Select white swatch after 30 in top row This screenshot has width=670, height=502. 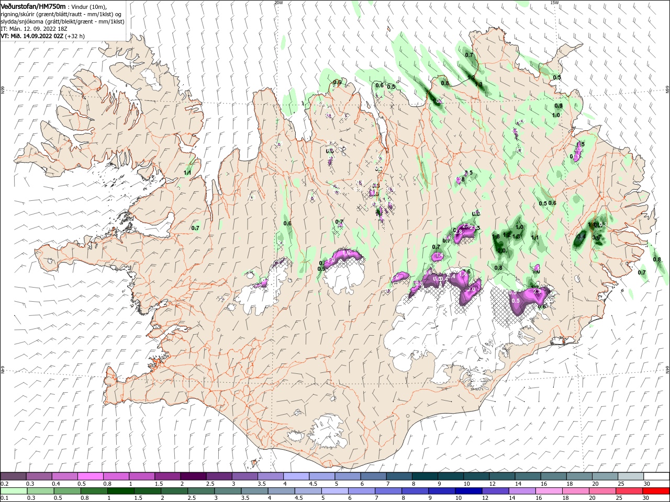(656, 476)
